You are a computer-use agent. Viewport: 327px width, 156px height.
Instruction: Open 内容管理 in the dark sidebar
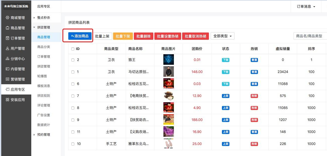point(16,69)
